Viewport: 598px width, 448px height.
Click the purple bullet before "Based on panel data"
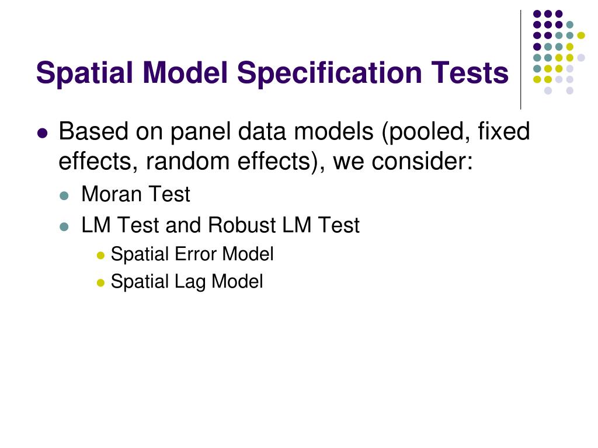(43, 134)
